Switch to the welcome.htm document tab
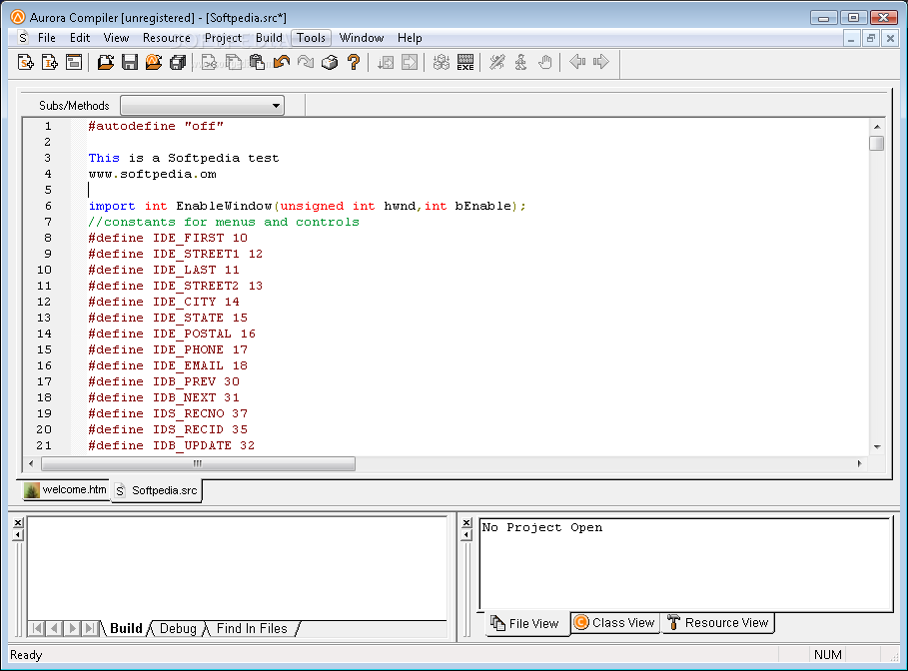The image size is (908, 671). [66, 490]
